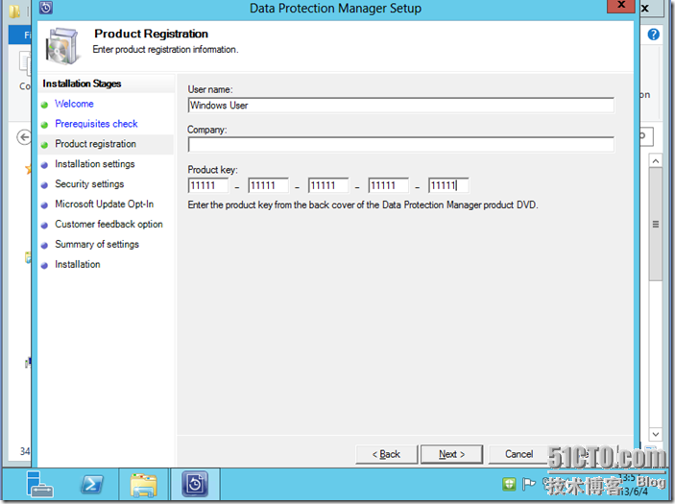
Task: Click the green tray icon
Action: pyautogui.click(x=509, y=484)
